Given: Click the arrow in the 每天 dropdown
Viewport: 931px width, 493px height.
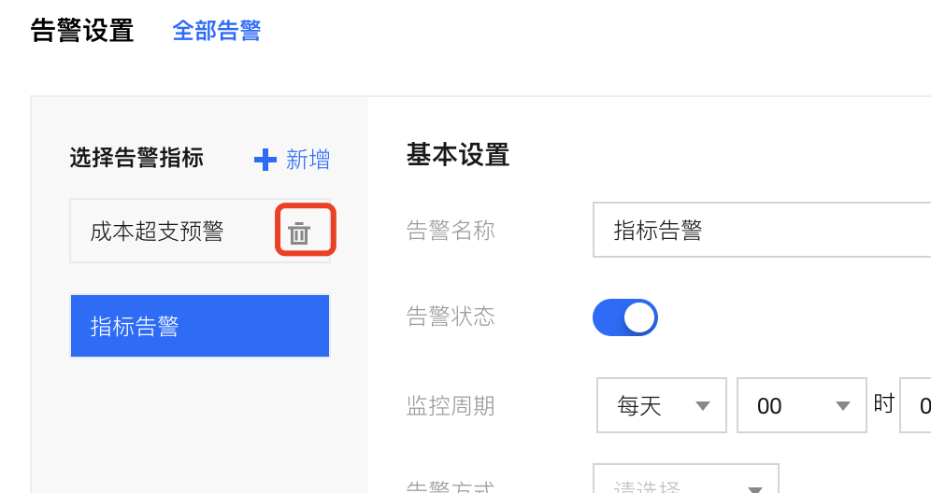Looking at the screenshot, I should 703,405.
